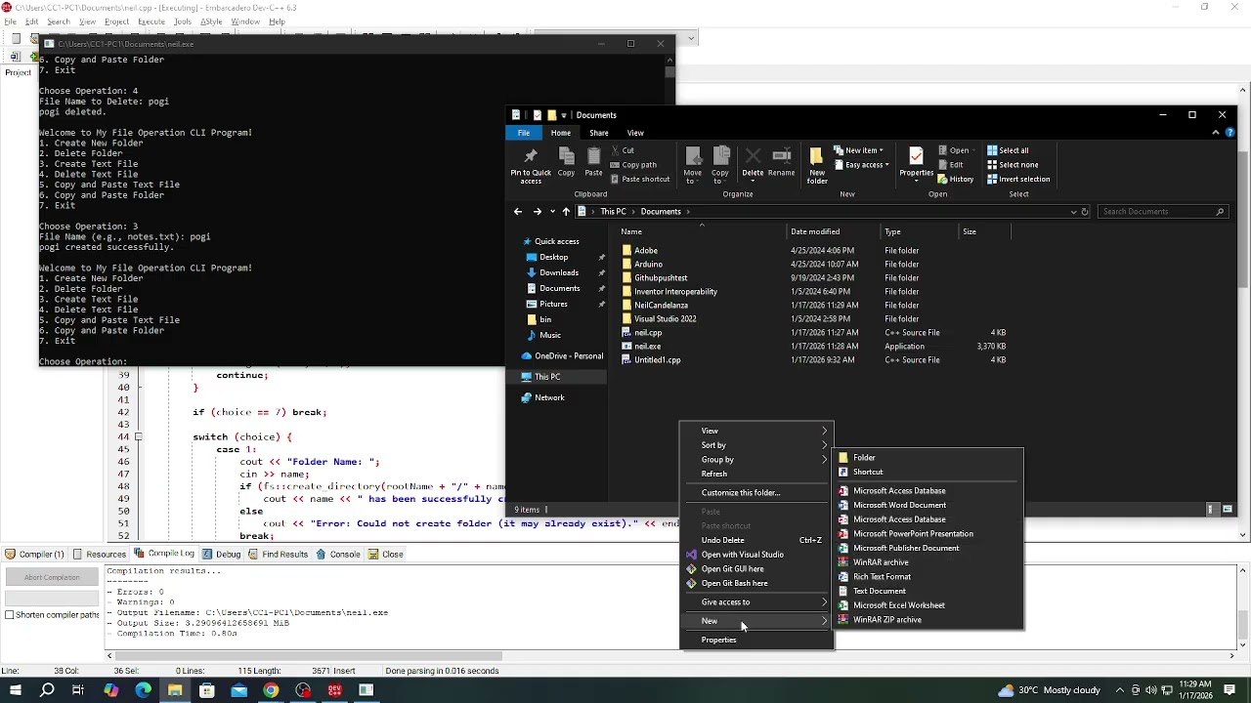Open Task View from the taskbar

[x=78, y=690]
